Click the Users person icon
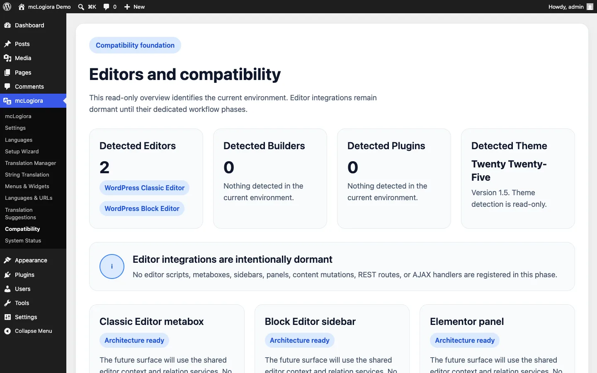 7,289
